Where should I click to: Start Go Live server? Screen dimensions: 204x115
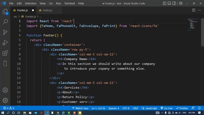167,108
